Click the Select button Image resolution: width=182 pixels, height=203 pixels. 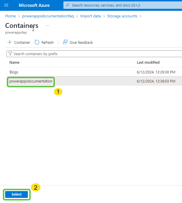point(16,194)
